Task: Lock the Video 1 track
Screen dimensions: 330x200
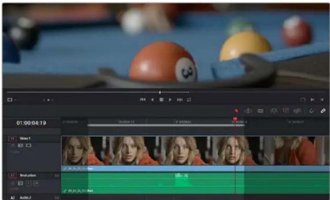Action: (13, 145)
